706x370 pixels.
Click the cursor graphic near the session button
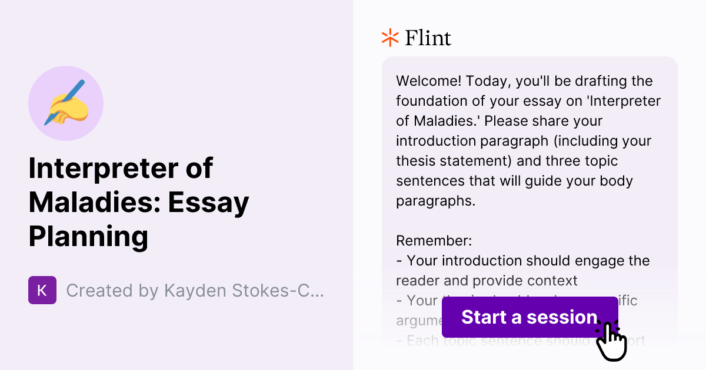click(612, 341)
